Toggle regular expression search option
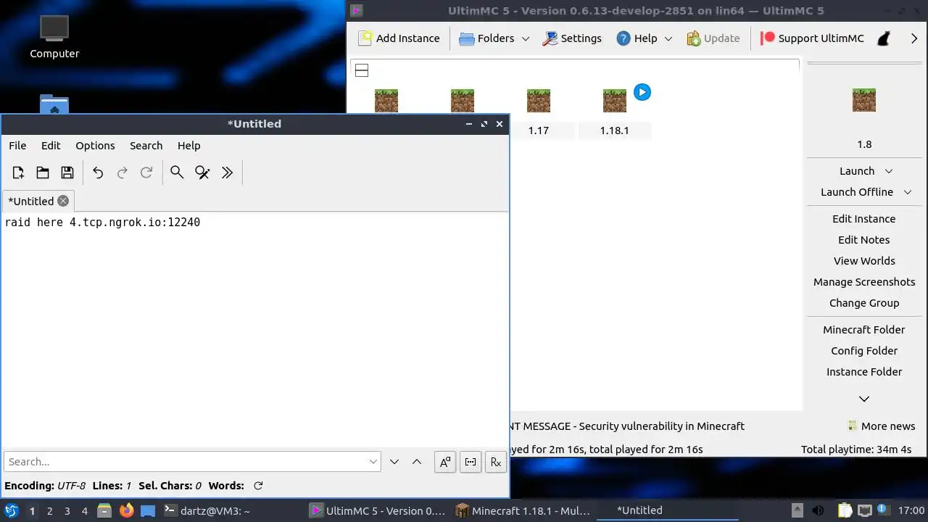 pos(496,462)
